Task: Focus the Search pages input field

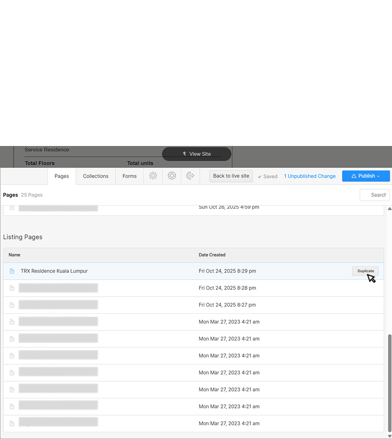Action: (x=375, y=195)
